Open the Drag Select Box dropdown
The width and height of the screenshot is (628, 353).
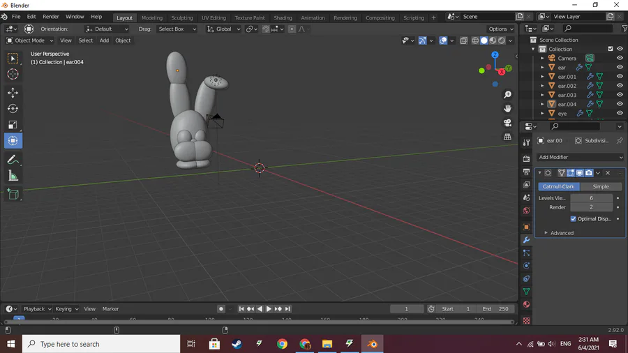point(177,29)
